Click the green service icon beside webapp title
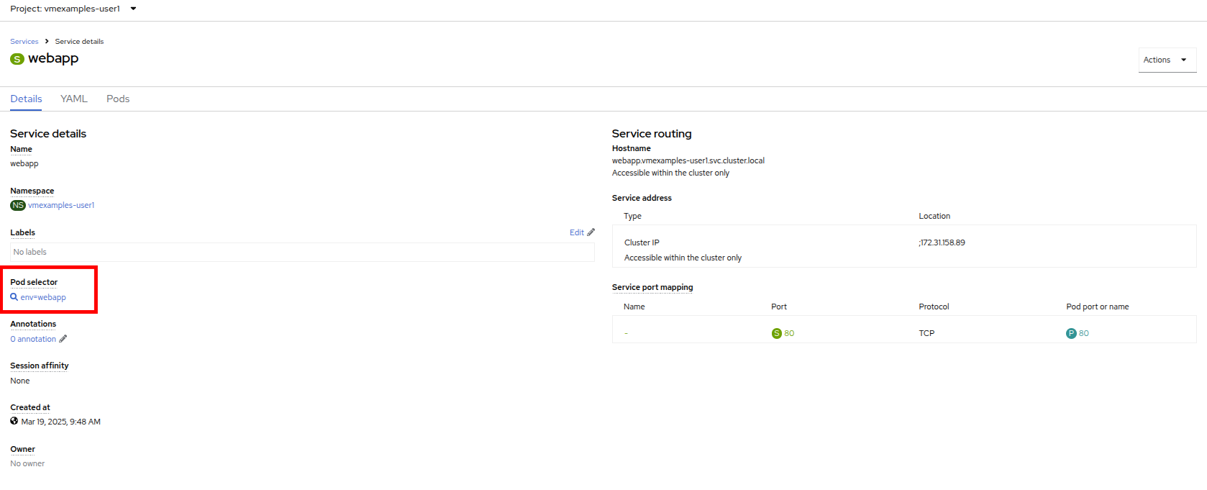The width and height of the screenshot is (1207, 490). [x=17, y=59]
